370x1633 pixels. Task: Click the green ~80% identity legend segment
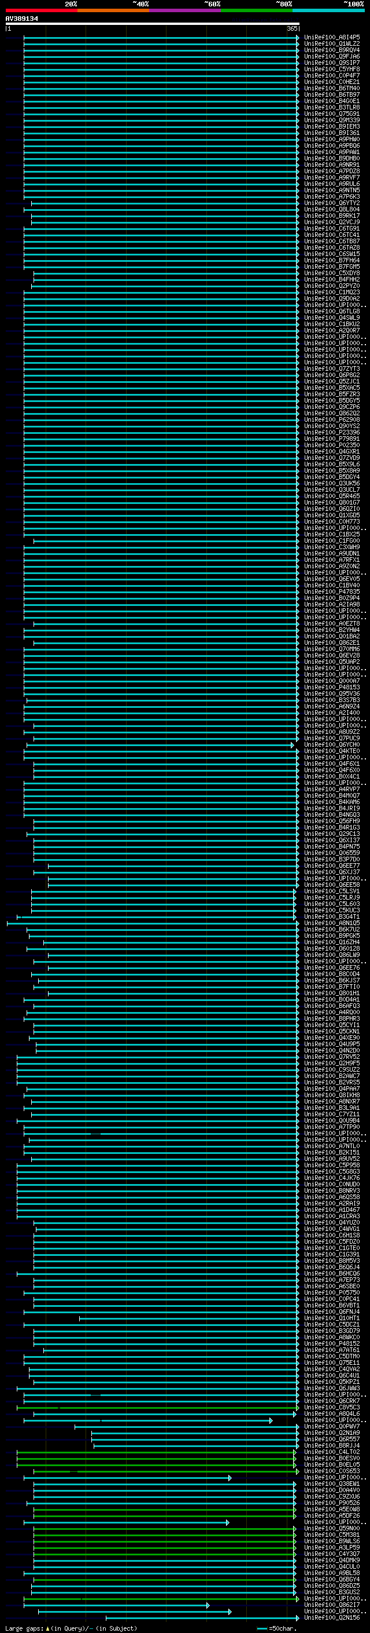[x=257, y=10]
